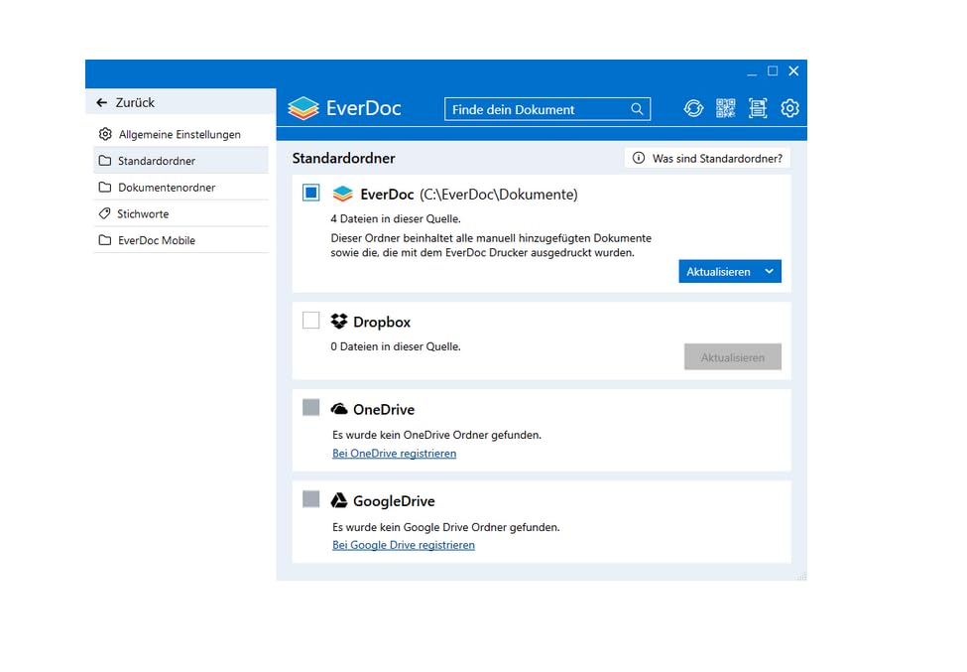Go back with Zurück label
The height and width of the screenshot is (672, 967).
coord(135,102)
